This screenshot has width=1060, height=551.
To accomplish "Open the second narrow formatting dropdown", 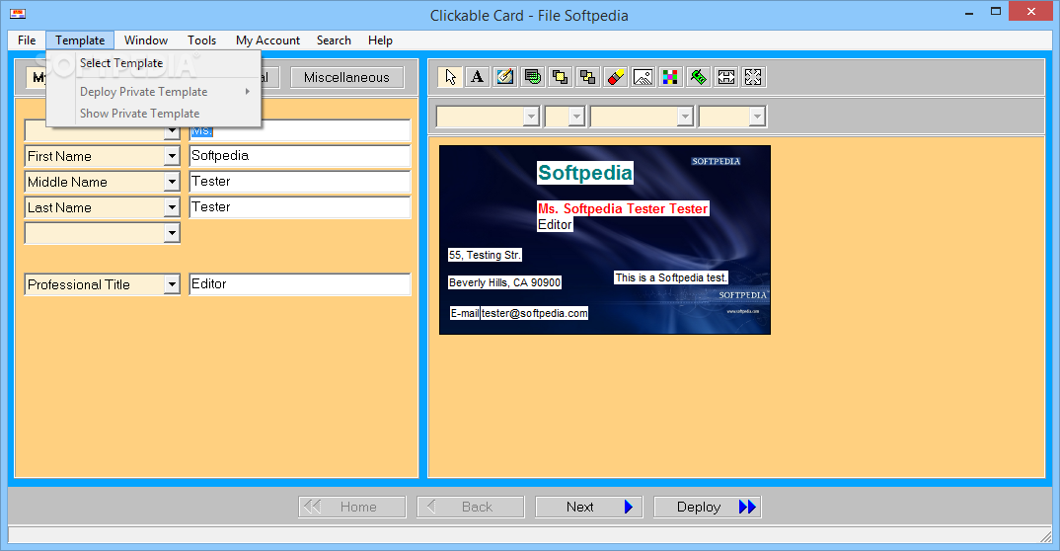I will click(x=576, y=117).
